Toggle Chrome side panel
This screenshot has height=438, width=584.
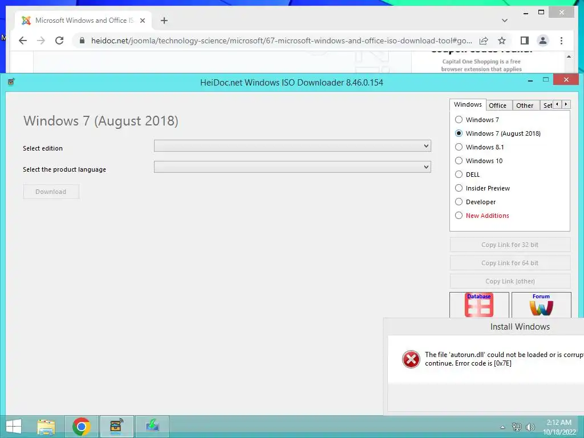click(x=525, y=40)
